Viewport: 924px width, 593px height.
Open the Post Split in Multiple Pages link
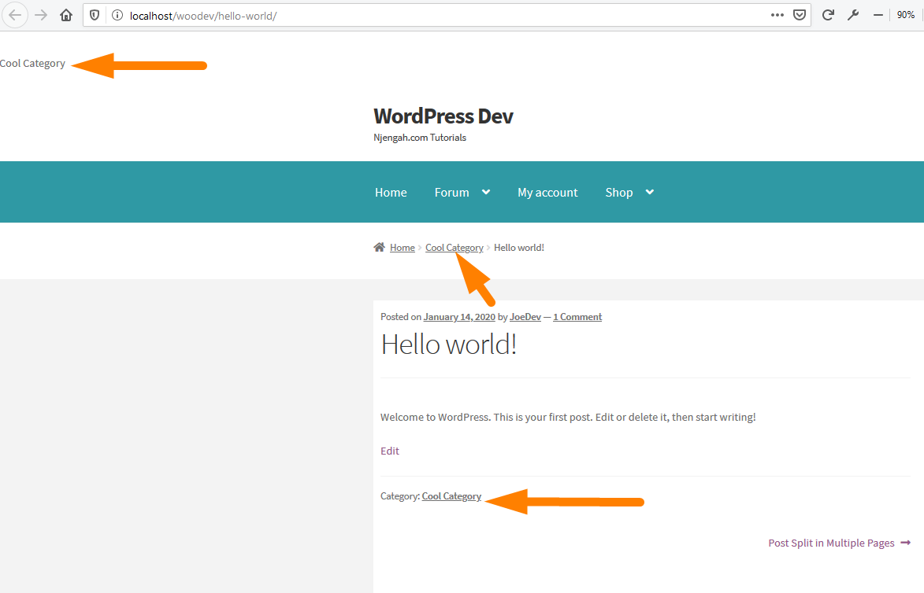pyautogui.click(x=831, y=543)
